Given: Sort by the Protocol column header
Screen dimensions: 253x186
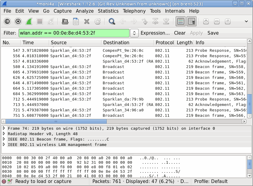Looking at the screenshot, I should tap(164, 42).
